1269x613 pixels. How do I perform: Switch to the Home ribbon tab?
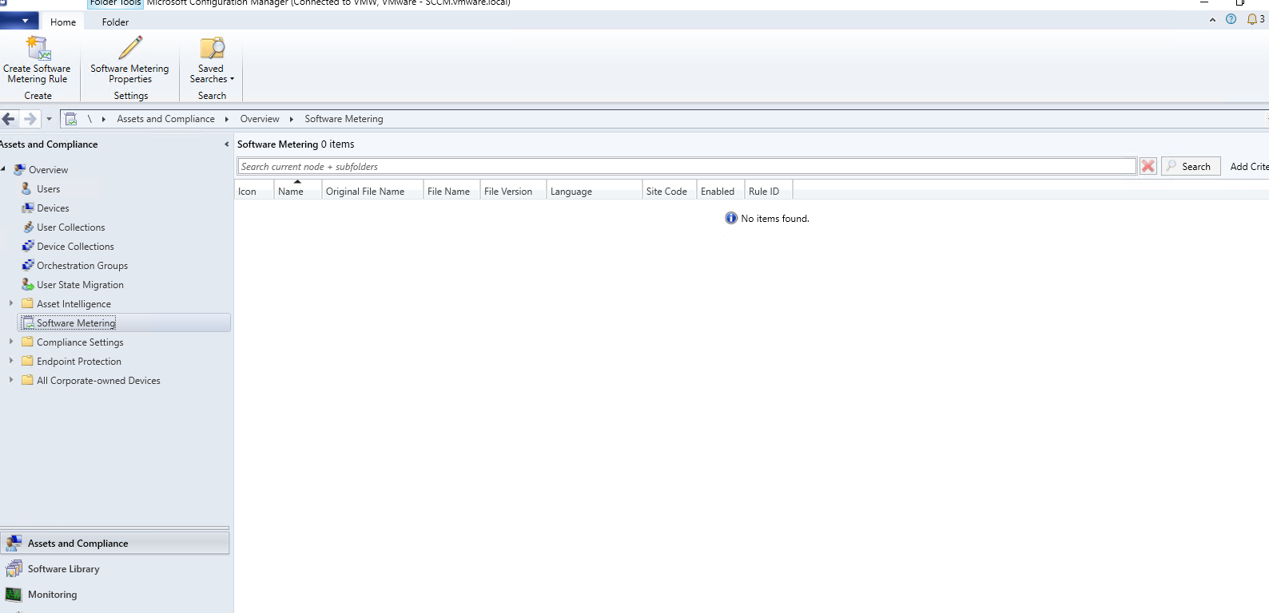click(63, 22)
